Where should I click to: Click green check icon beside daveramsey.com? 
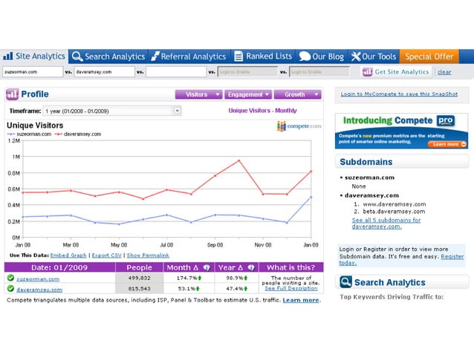10,289
